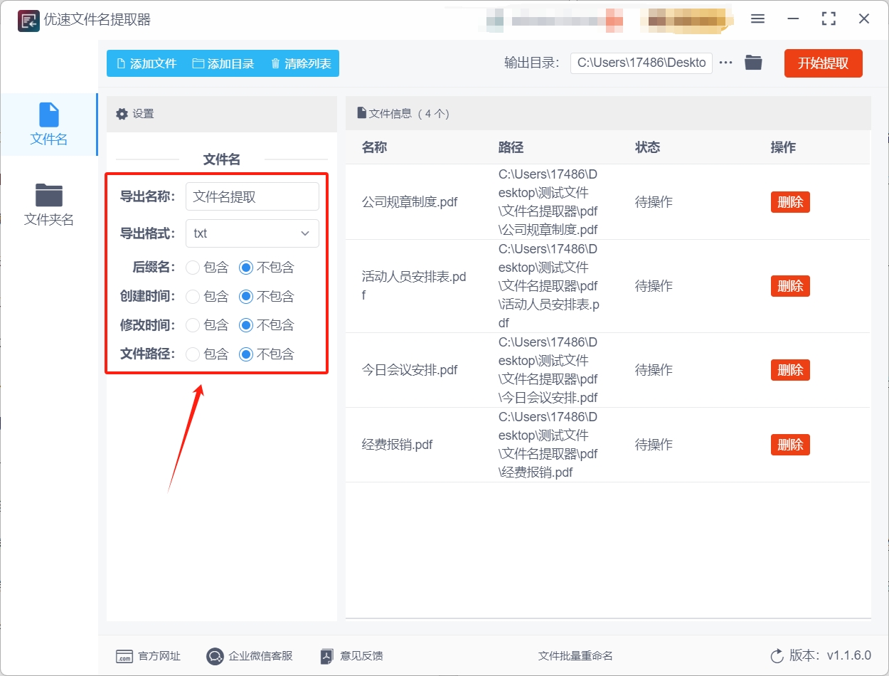Click the three-dot browse output directory button
The height and width of the screenshot is (676, 889).
click(x=725, y=63)
